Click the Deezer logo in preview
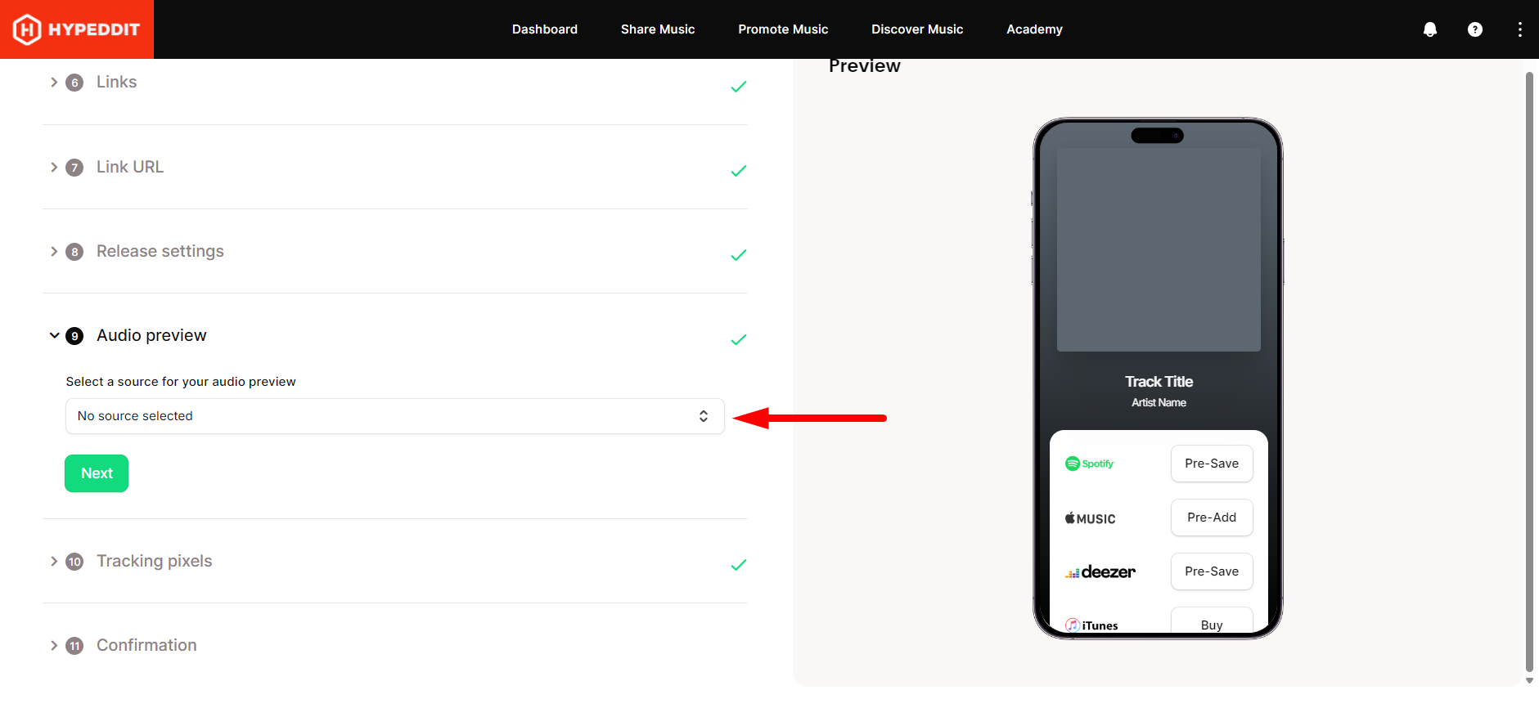The image size is (1539, 708). pyautogui.click(x=1100, y=572)
